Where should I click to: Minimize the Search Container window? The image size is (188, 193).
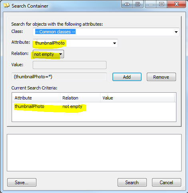151,4
